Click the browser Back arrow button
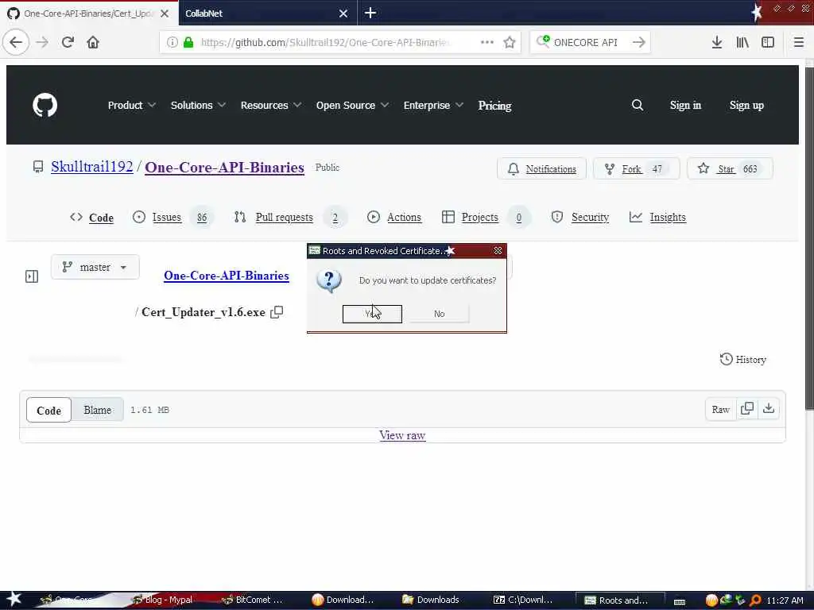Image resolution: width=814 pixels, height=610 pixels. (x=16, y=42)
